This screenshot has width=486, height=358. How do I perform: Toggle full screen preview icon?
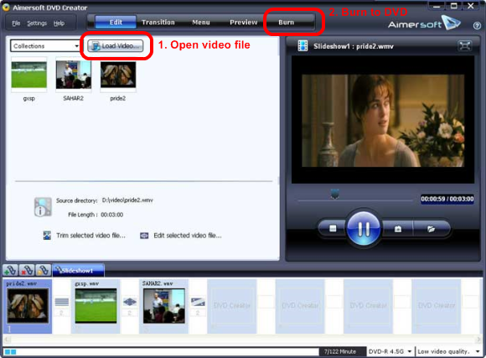pos(464,46)
